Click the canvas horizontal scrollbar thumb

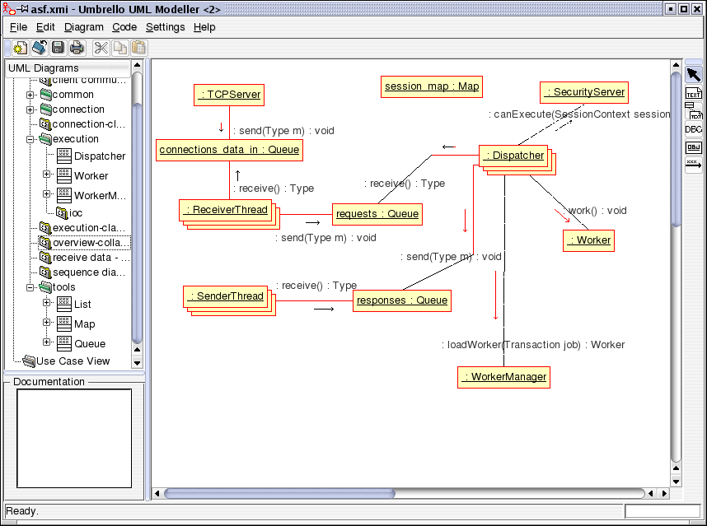[x=279, y=494]
